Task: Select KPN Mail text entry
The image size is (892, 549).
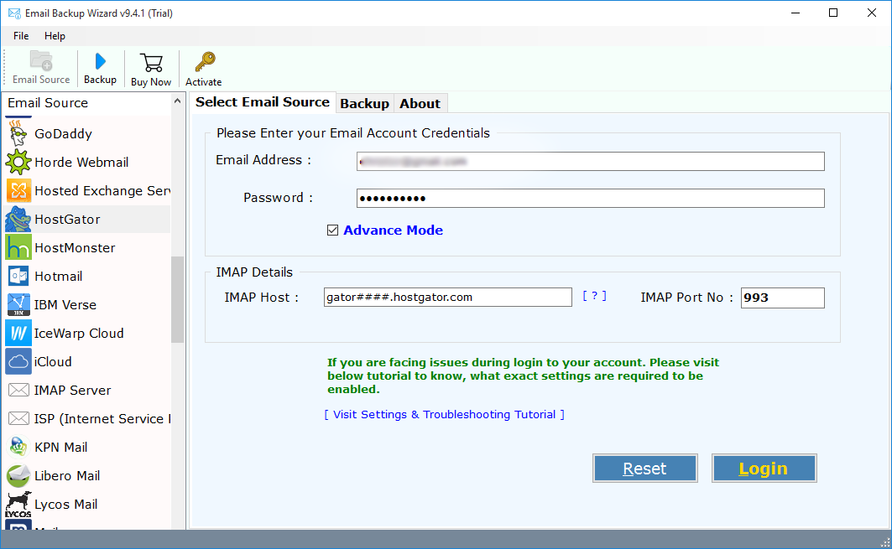Action: [x=61, y=448]
